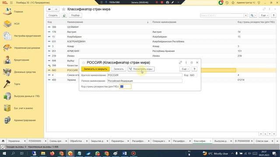Pause the screen recording

[157, 2]
